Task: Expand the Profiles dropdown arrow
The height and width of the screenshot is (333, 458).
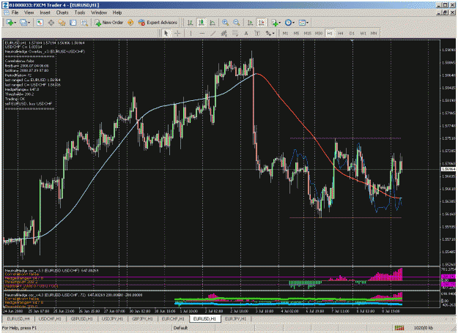Action: click(x=29, y=23)
